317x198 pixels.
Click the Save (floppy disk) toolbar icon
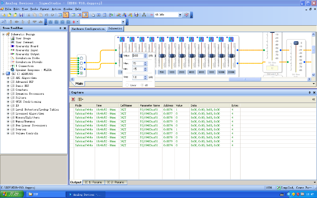[21, 15]
